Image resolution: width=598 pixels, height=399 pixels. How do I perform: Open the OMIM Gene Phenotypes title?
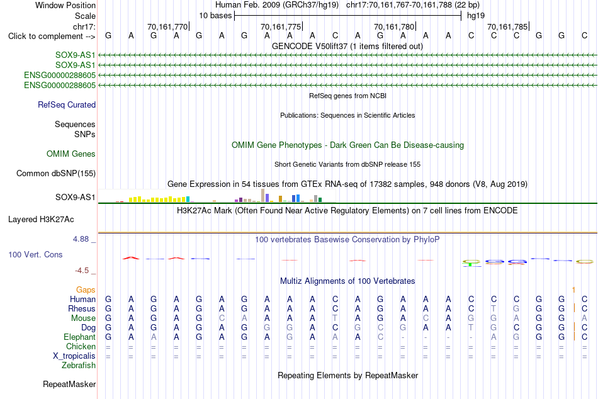point(347,145)
